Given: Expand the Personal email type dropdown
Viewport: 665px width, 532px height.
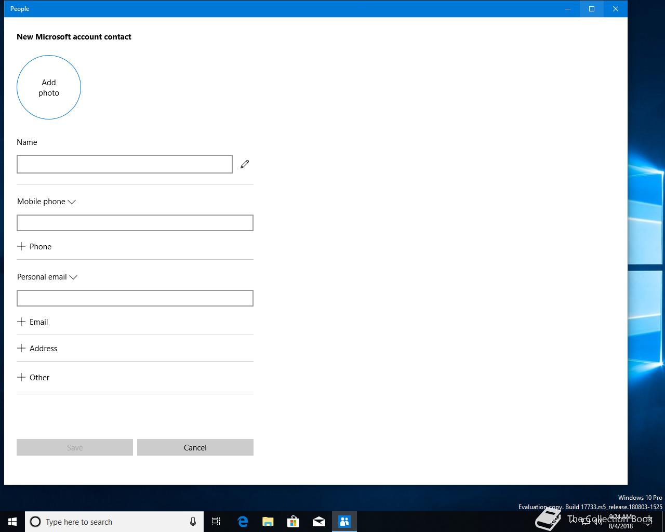Looking at the screenshot, I should 47,277.
